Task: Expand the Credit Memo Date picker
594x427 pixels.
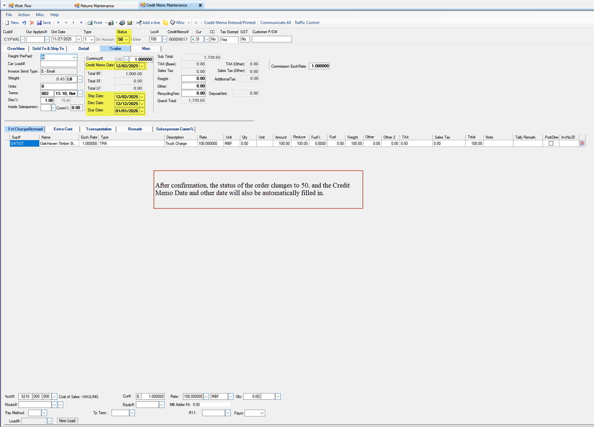Action: 142,66
